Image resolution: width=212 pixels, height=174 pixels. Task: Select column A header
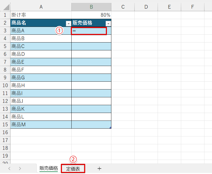(x=41, y=7)
